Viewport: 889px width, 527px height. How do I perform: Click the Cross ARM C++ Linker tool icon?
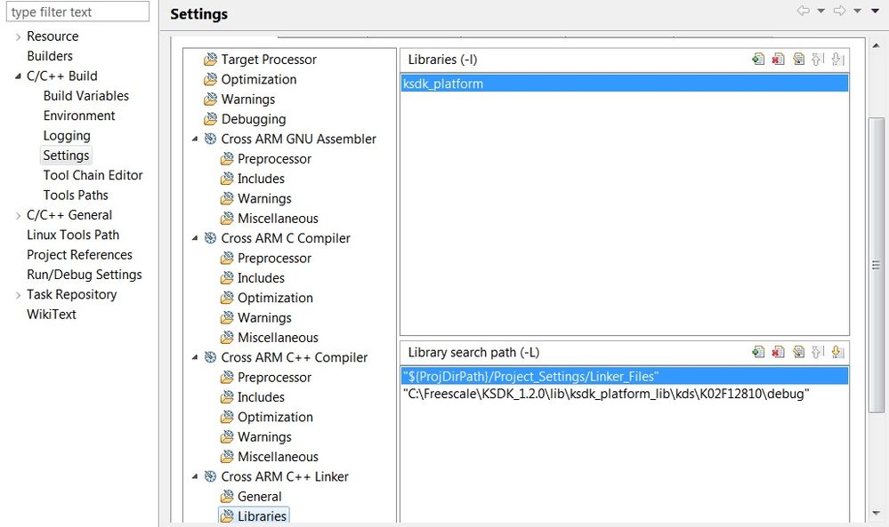[210, 476]
